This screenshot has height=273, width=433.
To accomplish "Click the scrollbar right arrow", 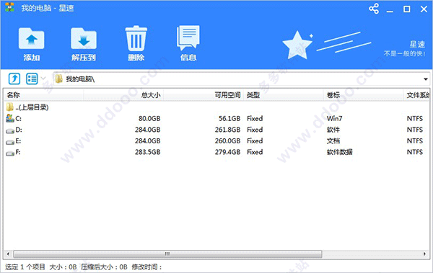I will (x=425, y=254).
